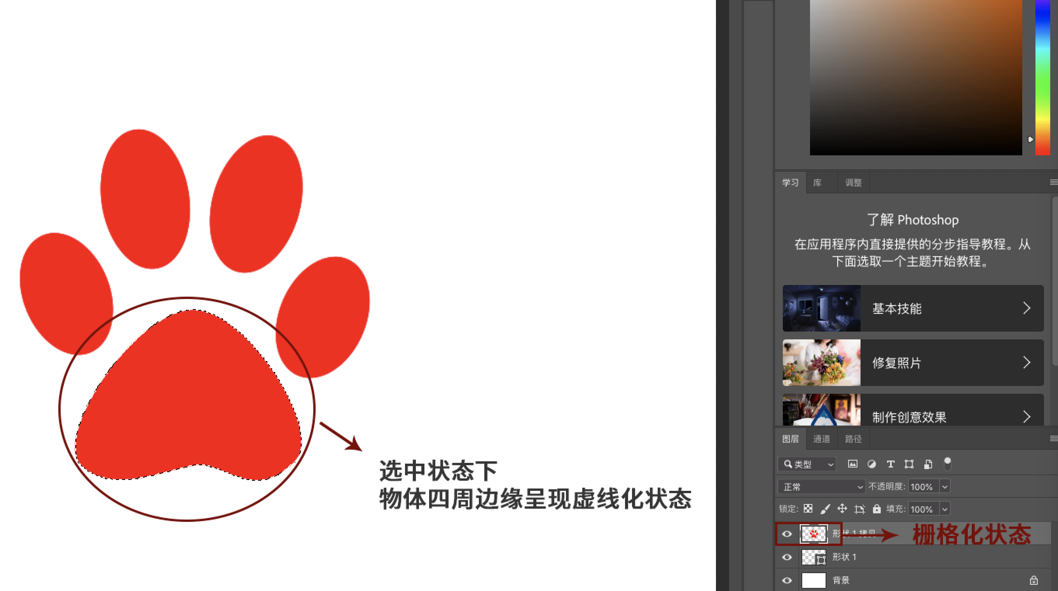
Task: Click the 形状 1 拷贝 layer thumbnail
Action: coord(814,534)
